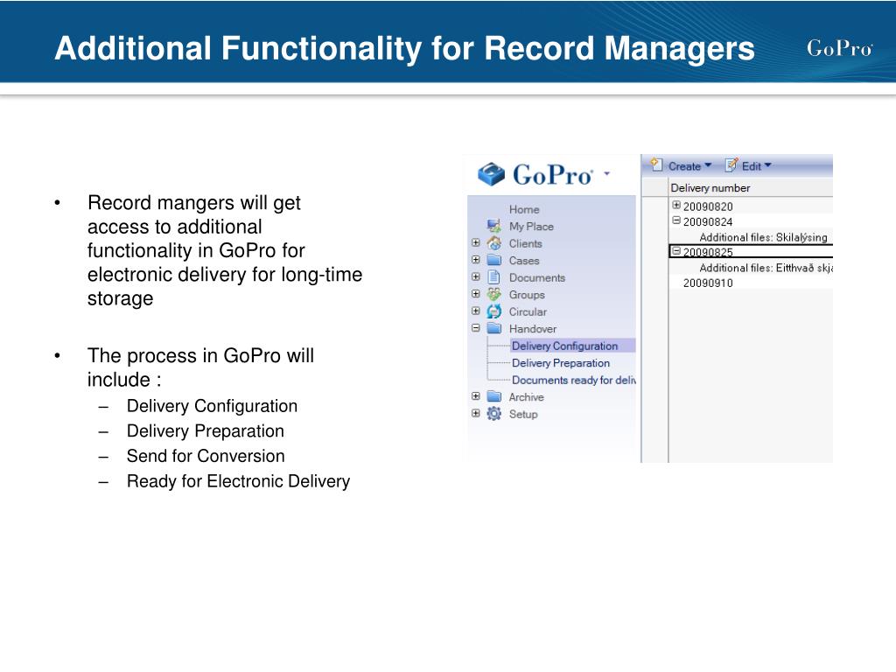Expand the Cases tree node
Image resolution: width=896 pixels, height=672 pixels.
tap(475, 259)
